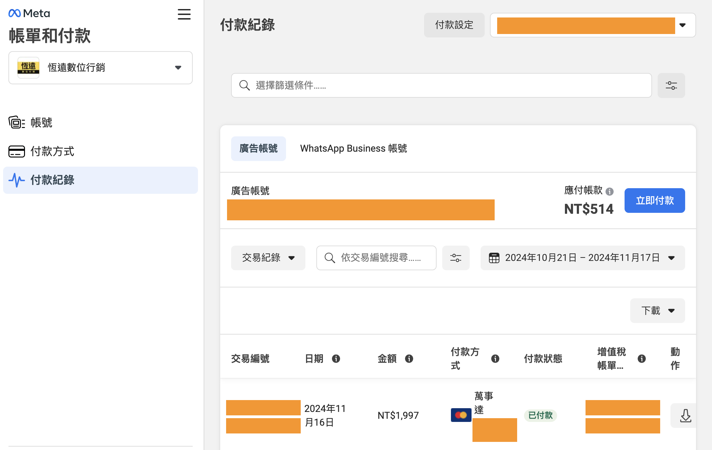Screen dimensions: 712x450
Task: Open the 交易紀錄 dropdown
Action: [268, 258]
